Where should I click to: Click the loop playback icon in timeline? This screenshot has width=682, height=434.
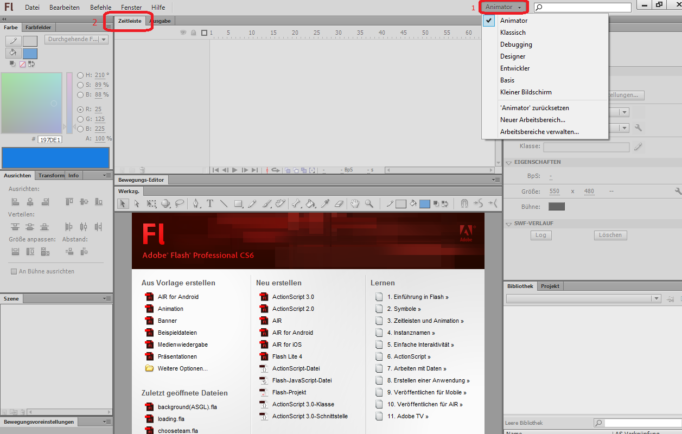(x=275, y=170)
